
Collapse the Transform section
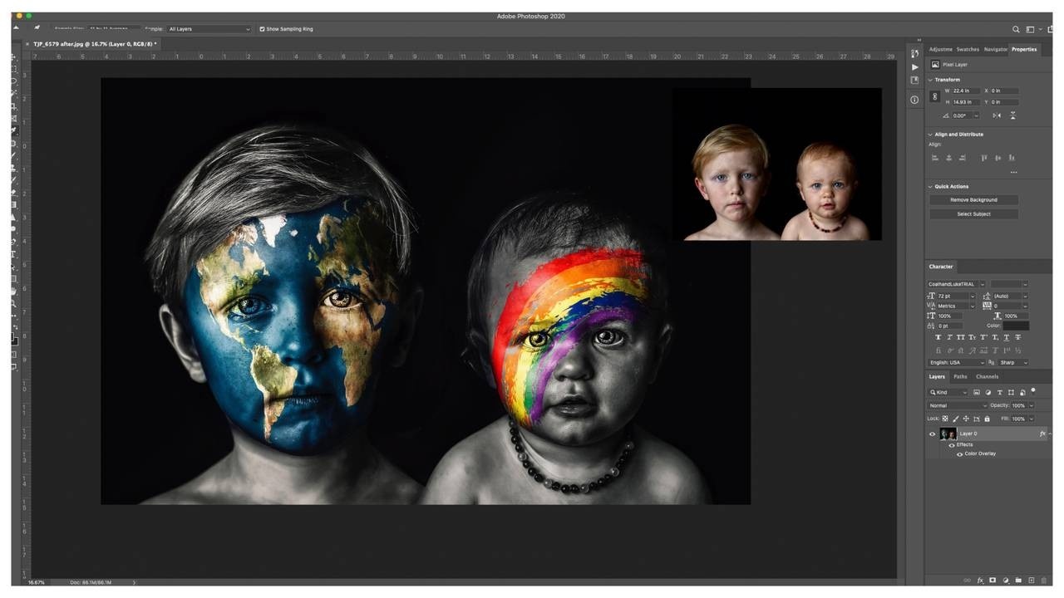[x=930, y=80]
